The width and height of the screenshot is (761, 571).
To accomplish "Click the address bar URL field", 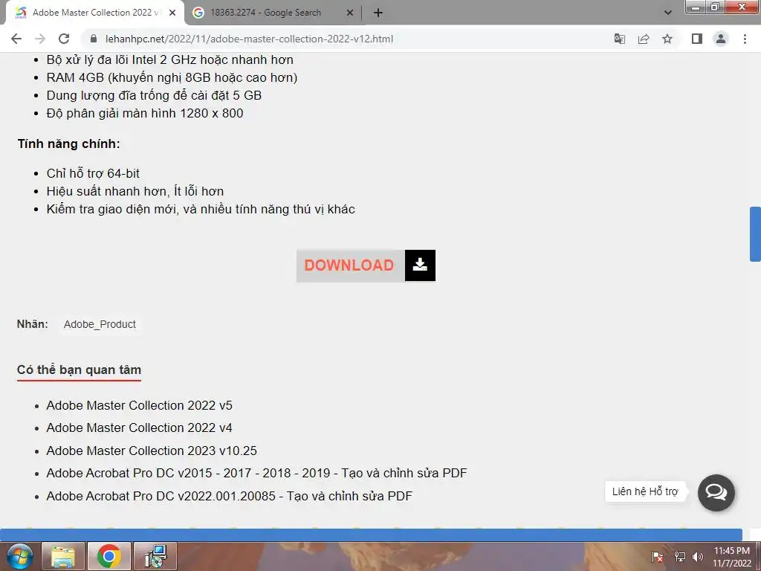I will coord(347,39).
